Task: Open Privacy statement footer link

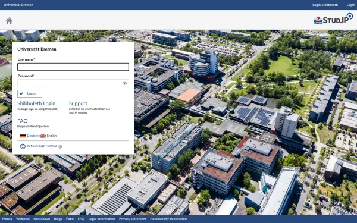Action: click(133, 219)
